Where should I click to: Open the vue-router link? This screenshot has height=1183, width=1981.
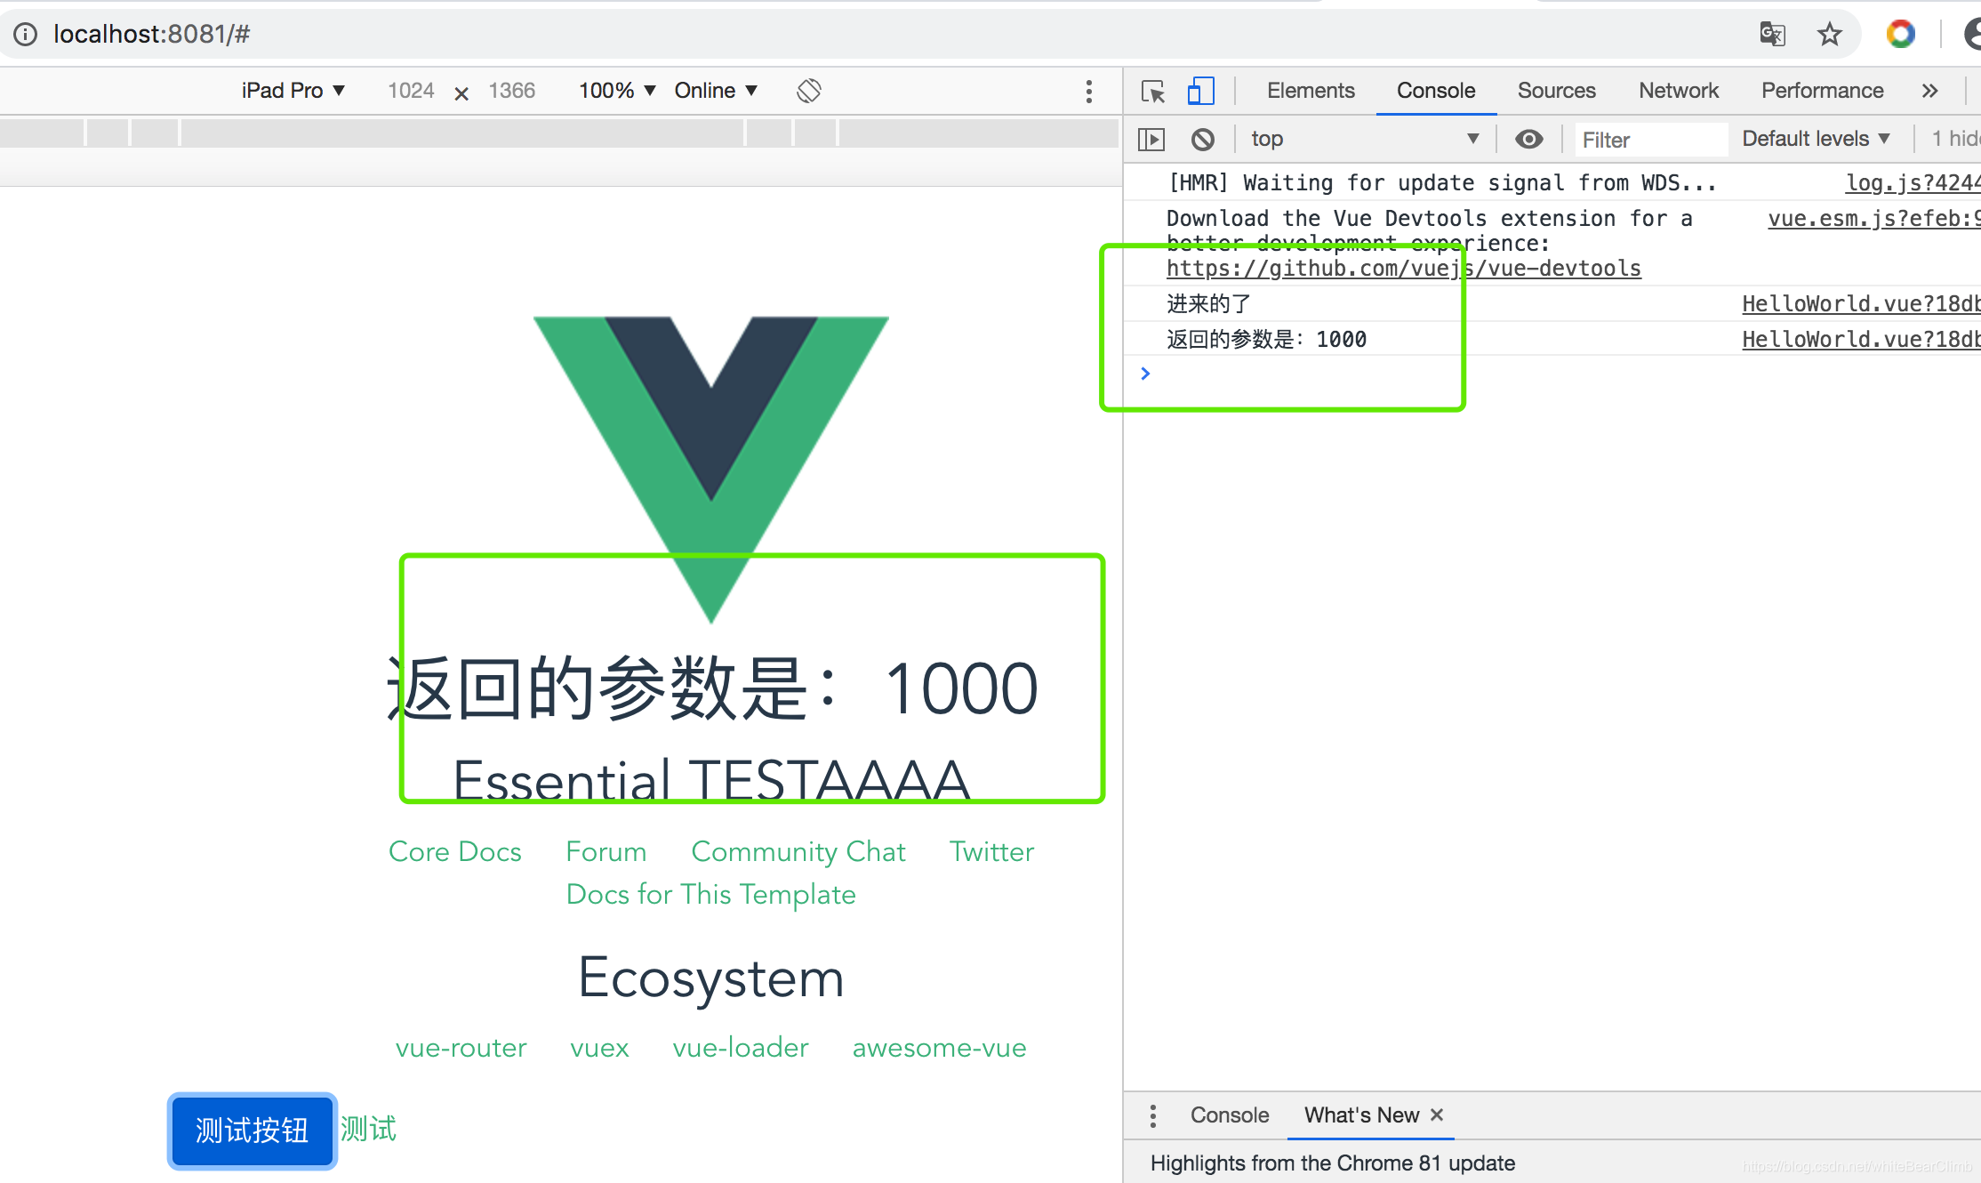[461, 1047]
